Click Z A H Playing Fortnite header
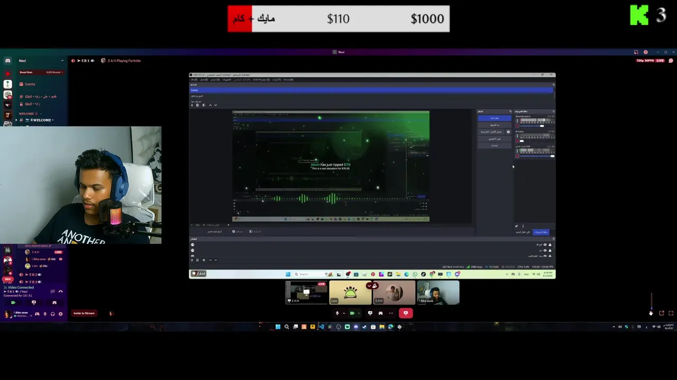The height and width of the screenshot is (380, 677). [121, 61]
